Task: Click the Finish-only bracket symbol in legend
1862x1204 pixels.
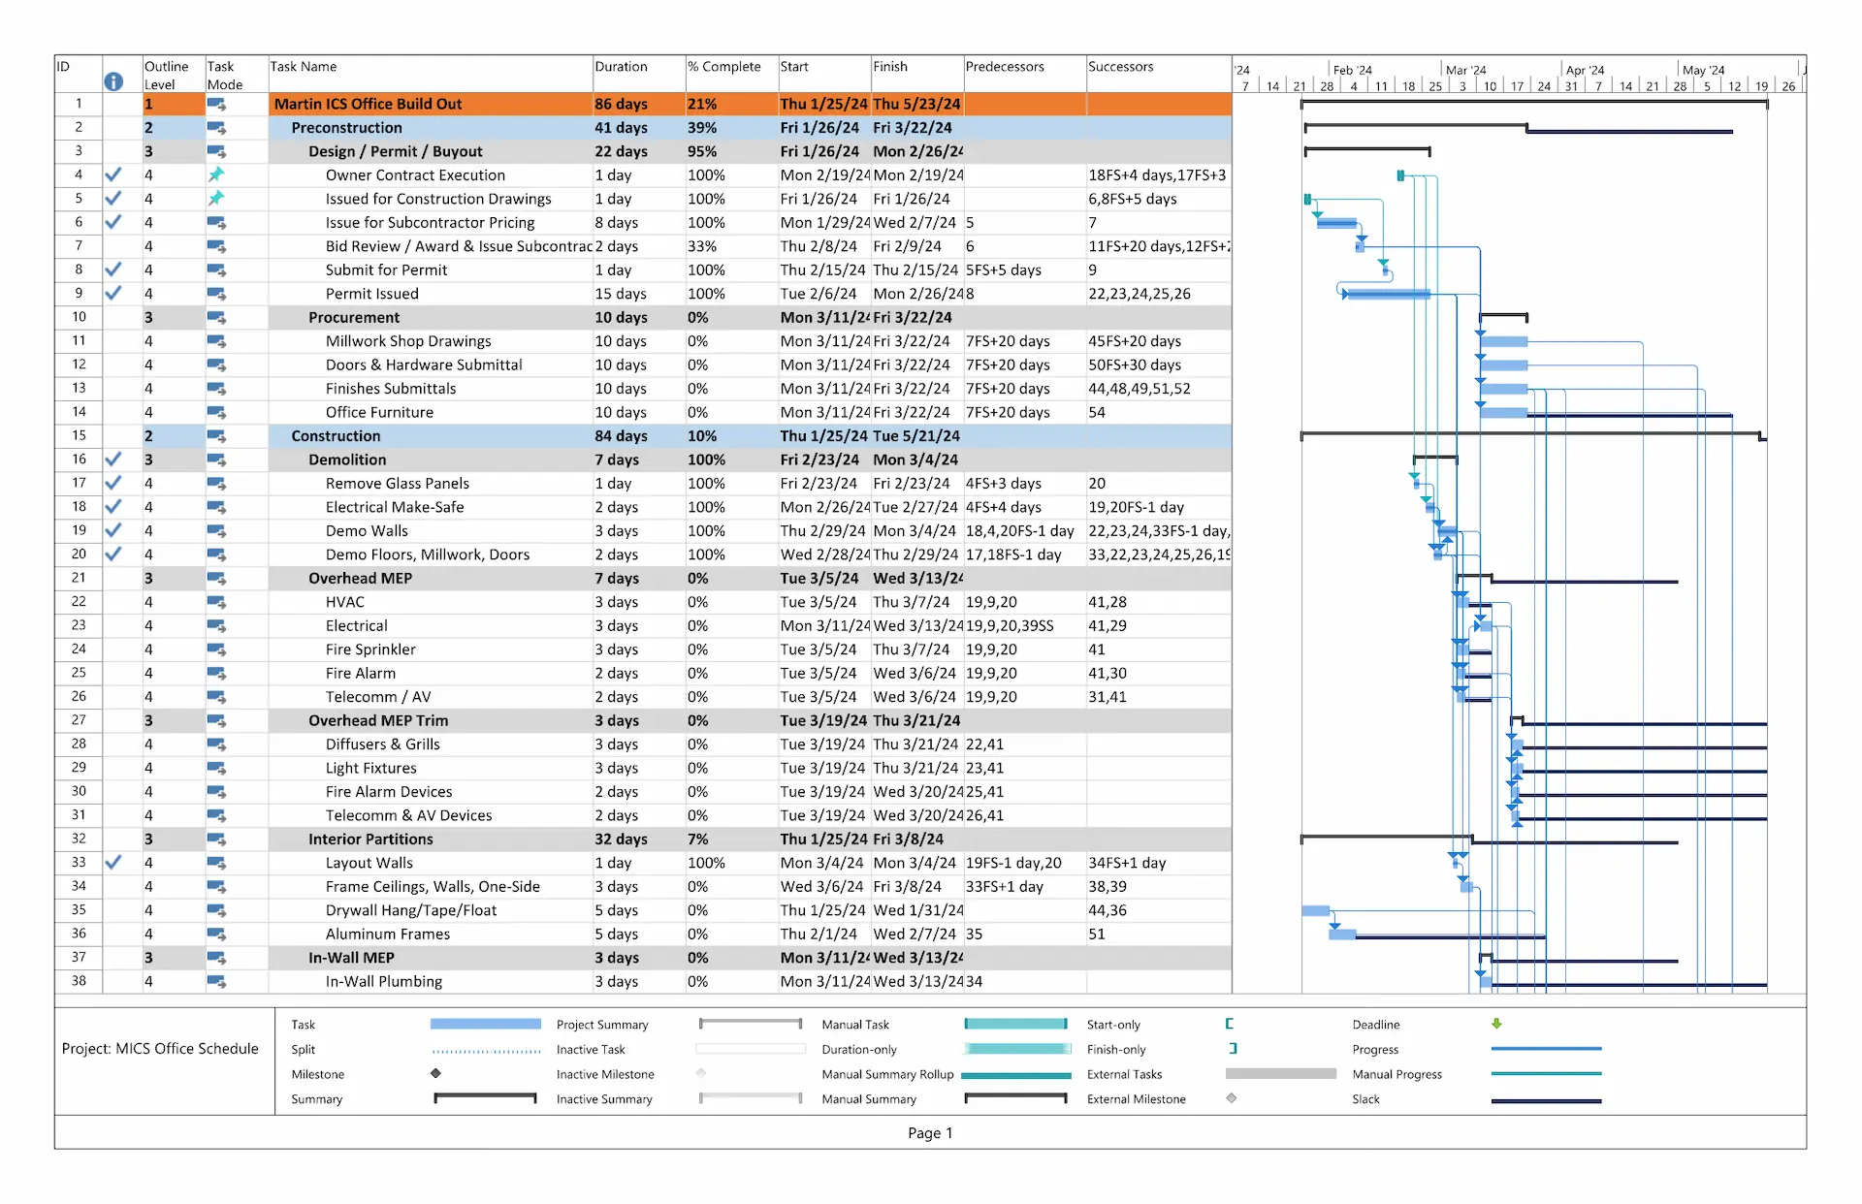Action: click(x=1233, y=1048)
